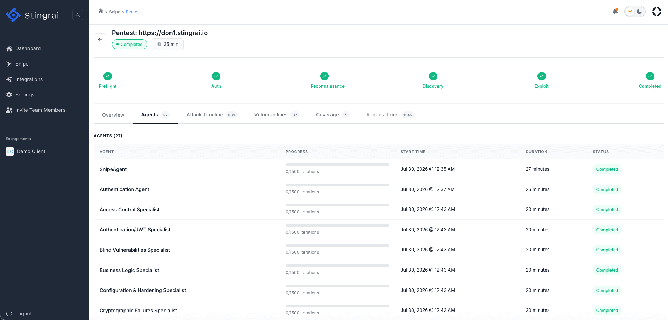This screenshot has width=668, height=320.
Task: Click Business Logic Specialist's Completed badge
Action: pyautogui.click(x=607, y=270)
